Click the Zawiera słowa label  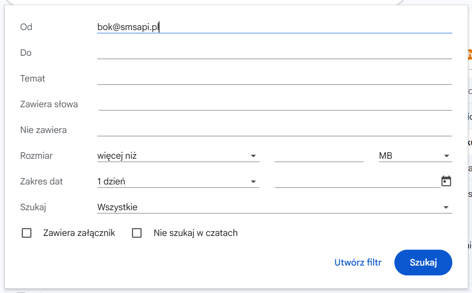49,104
